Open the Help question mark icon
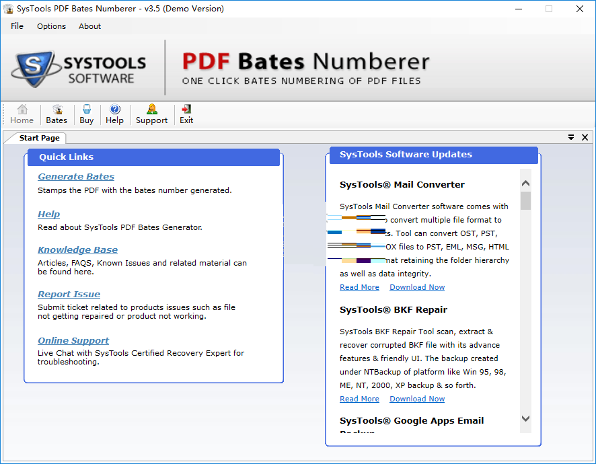Viewport: 596px width, 464px height. [x=115, y=114]
